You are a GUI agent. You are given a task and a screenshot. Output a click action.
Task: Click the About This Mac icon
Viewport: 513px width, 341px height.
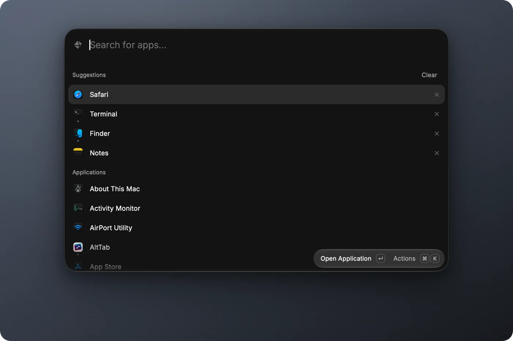coord(78,189)
